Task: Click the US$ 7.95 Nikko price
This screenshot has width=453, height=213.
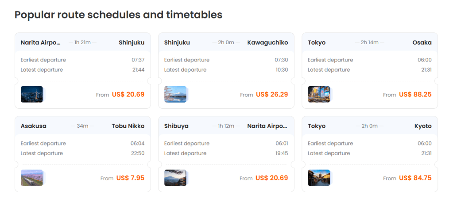Action: click(x=130, y=178)
